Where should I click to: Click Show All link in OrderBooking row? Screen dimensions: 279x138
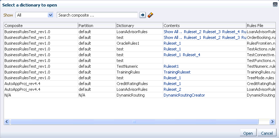[173, 37]
